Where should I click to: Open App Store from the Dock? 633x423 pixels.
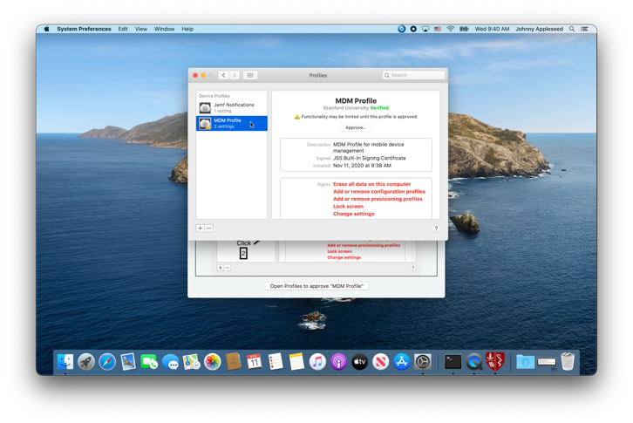(x=402, y=362)
